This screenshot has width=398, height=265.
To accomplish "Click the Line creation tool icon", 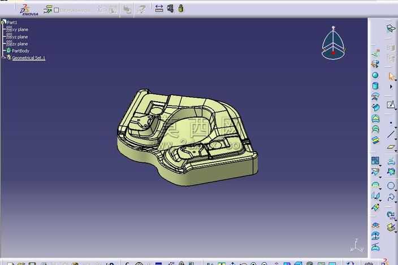I will [x=391, y=134].
